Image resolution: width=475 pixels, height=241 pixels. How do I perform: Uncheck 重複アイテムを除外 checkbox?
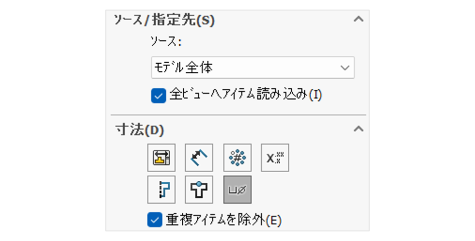pyautogui.click(x=154, y=220)
